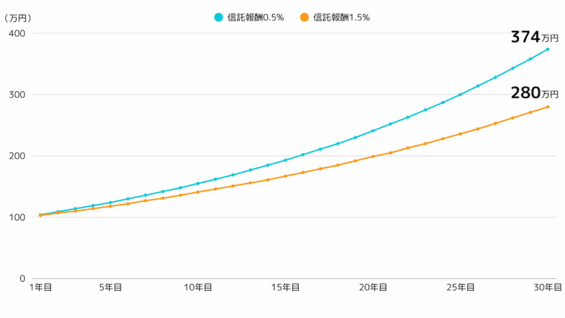Select the orange data point at 30年目
The height and width of the screenshot is (318, 565).
(x=547, y=107)
